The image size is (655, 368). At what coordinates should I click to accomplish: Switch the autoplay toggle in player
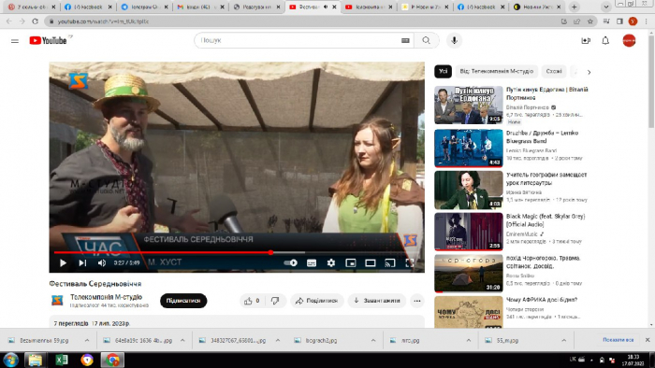(290, 263)
